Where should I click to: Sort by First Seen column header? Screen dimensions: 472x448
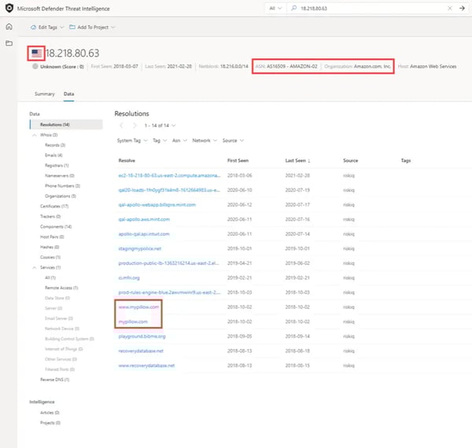coord(238,160)
